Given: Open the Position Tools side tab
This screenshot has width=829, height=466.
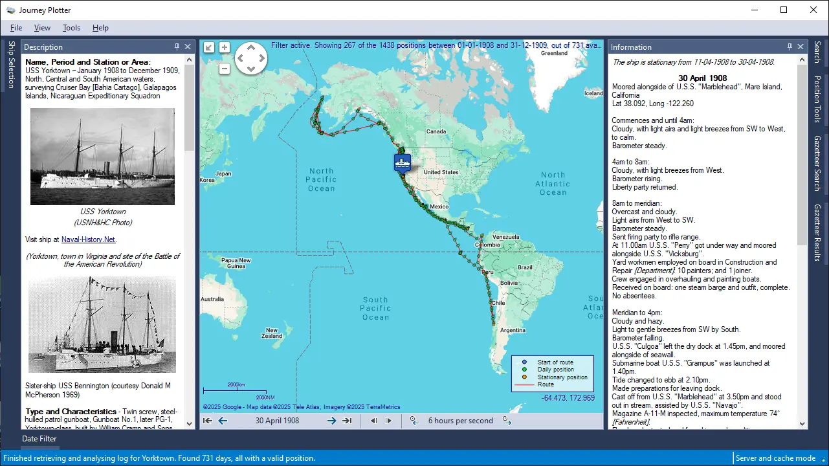Looking at the screenshot, I should pyautogui.click(x=817, y=99).
